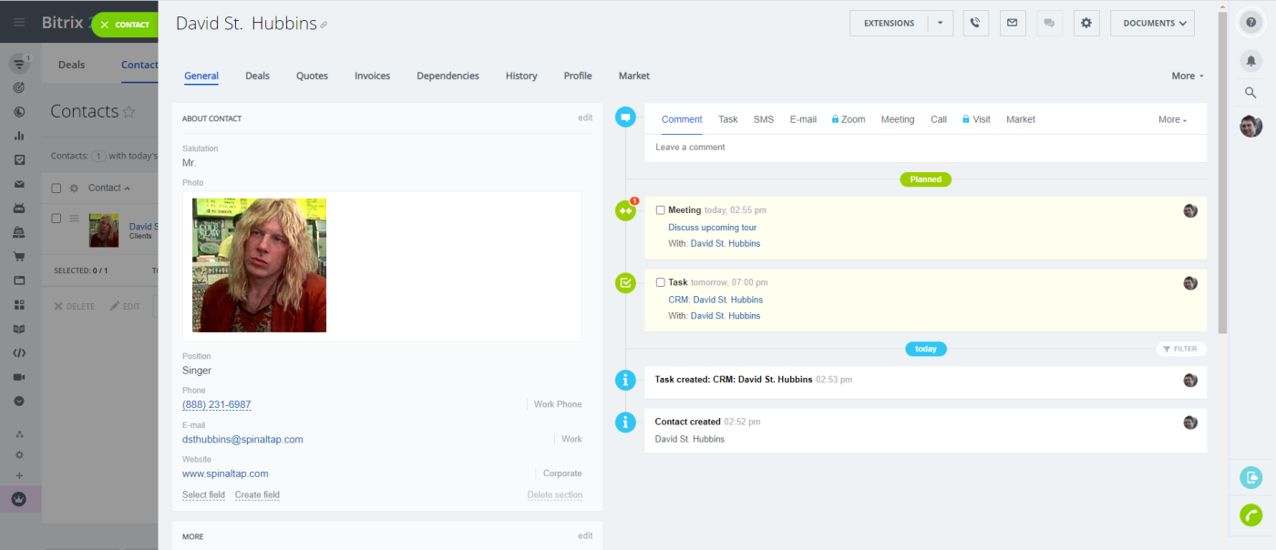Open the notifications bell icon

pyautogui.click(x=1250, y=60)
